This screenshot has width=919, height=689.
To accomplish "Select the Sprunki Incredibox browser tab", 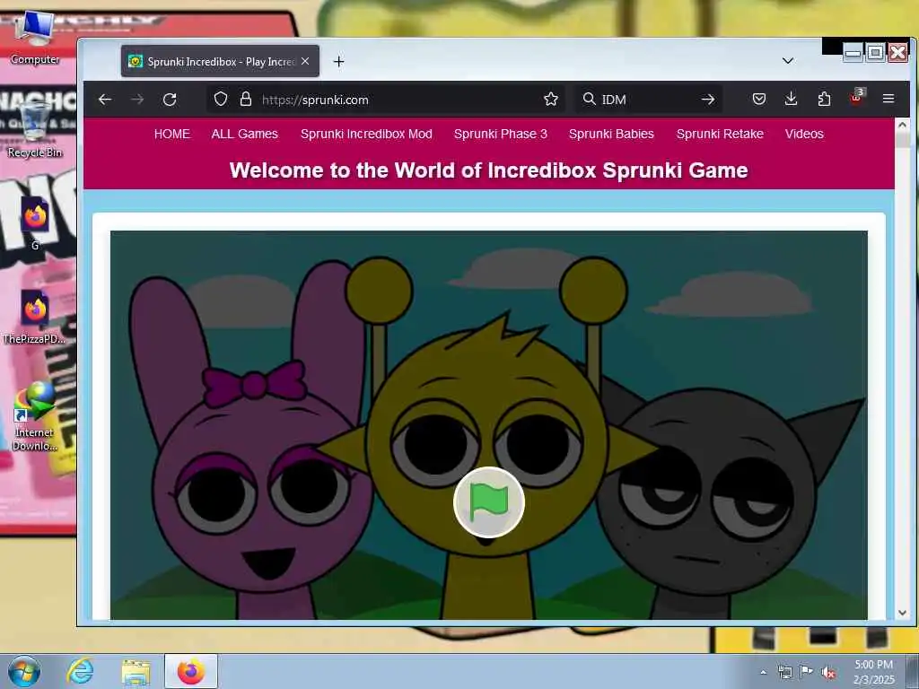I will click(x=220, y=61).
